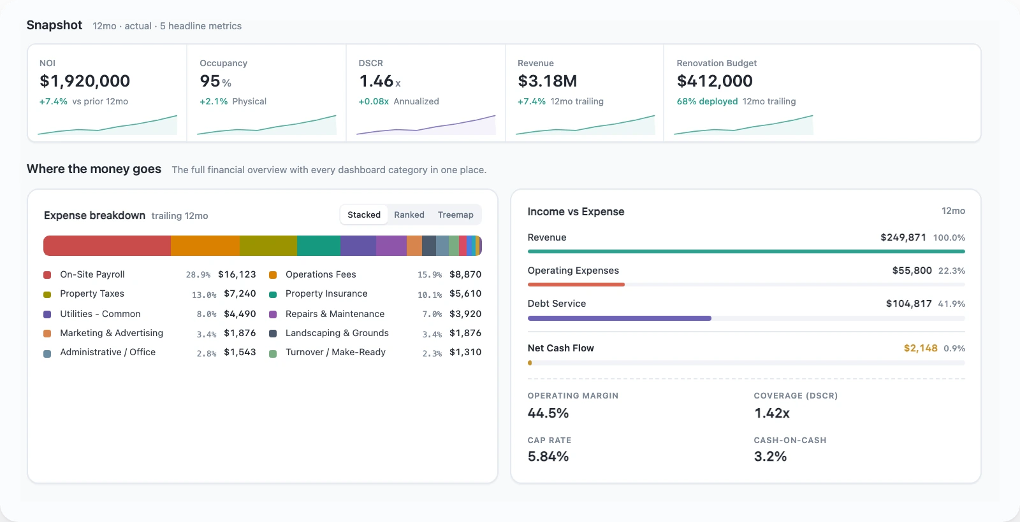Select the Property Taxes label
This screenshot has width=1020, height=522.
92,293
